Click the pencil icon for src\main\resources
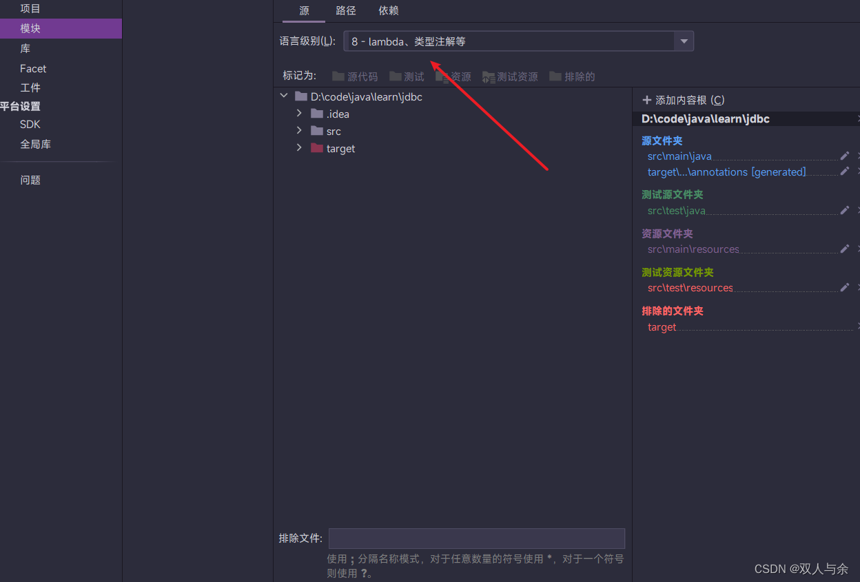 [x=845, y=249]
